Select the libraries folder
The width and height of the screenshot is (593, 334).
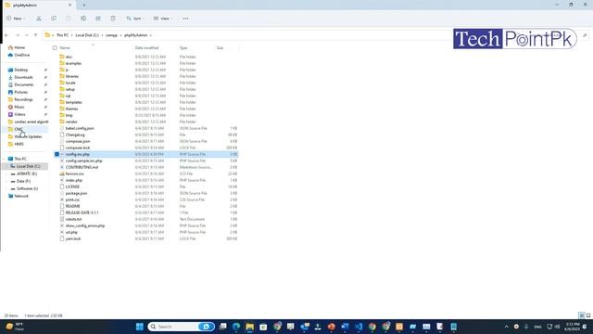pos(72,76)
